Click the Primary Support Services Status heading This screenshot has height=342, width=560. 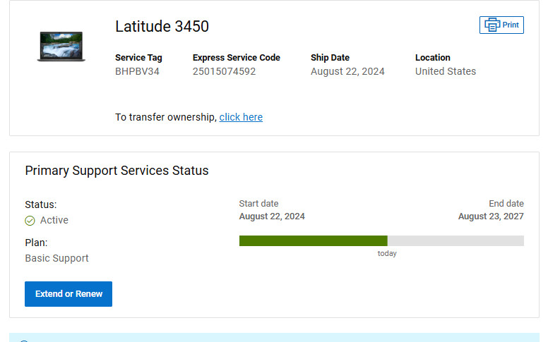tap(117, 171)
